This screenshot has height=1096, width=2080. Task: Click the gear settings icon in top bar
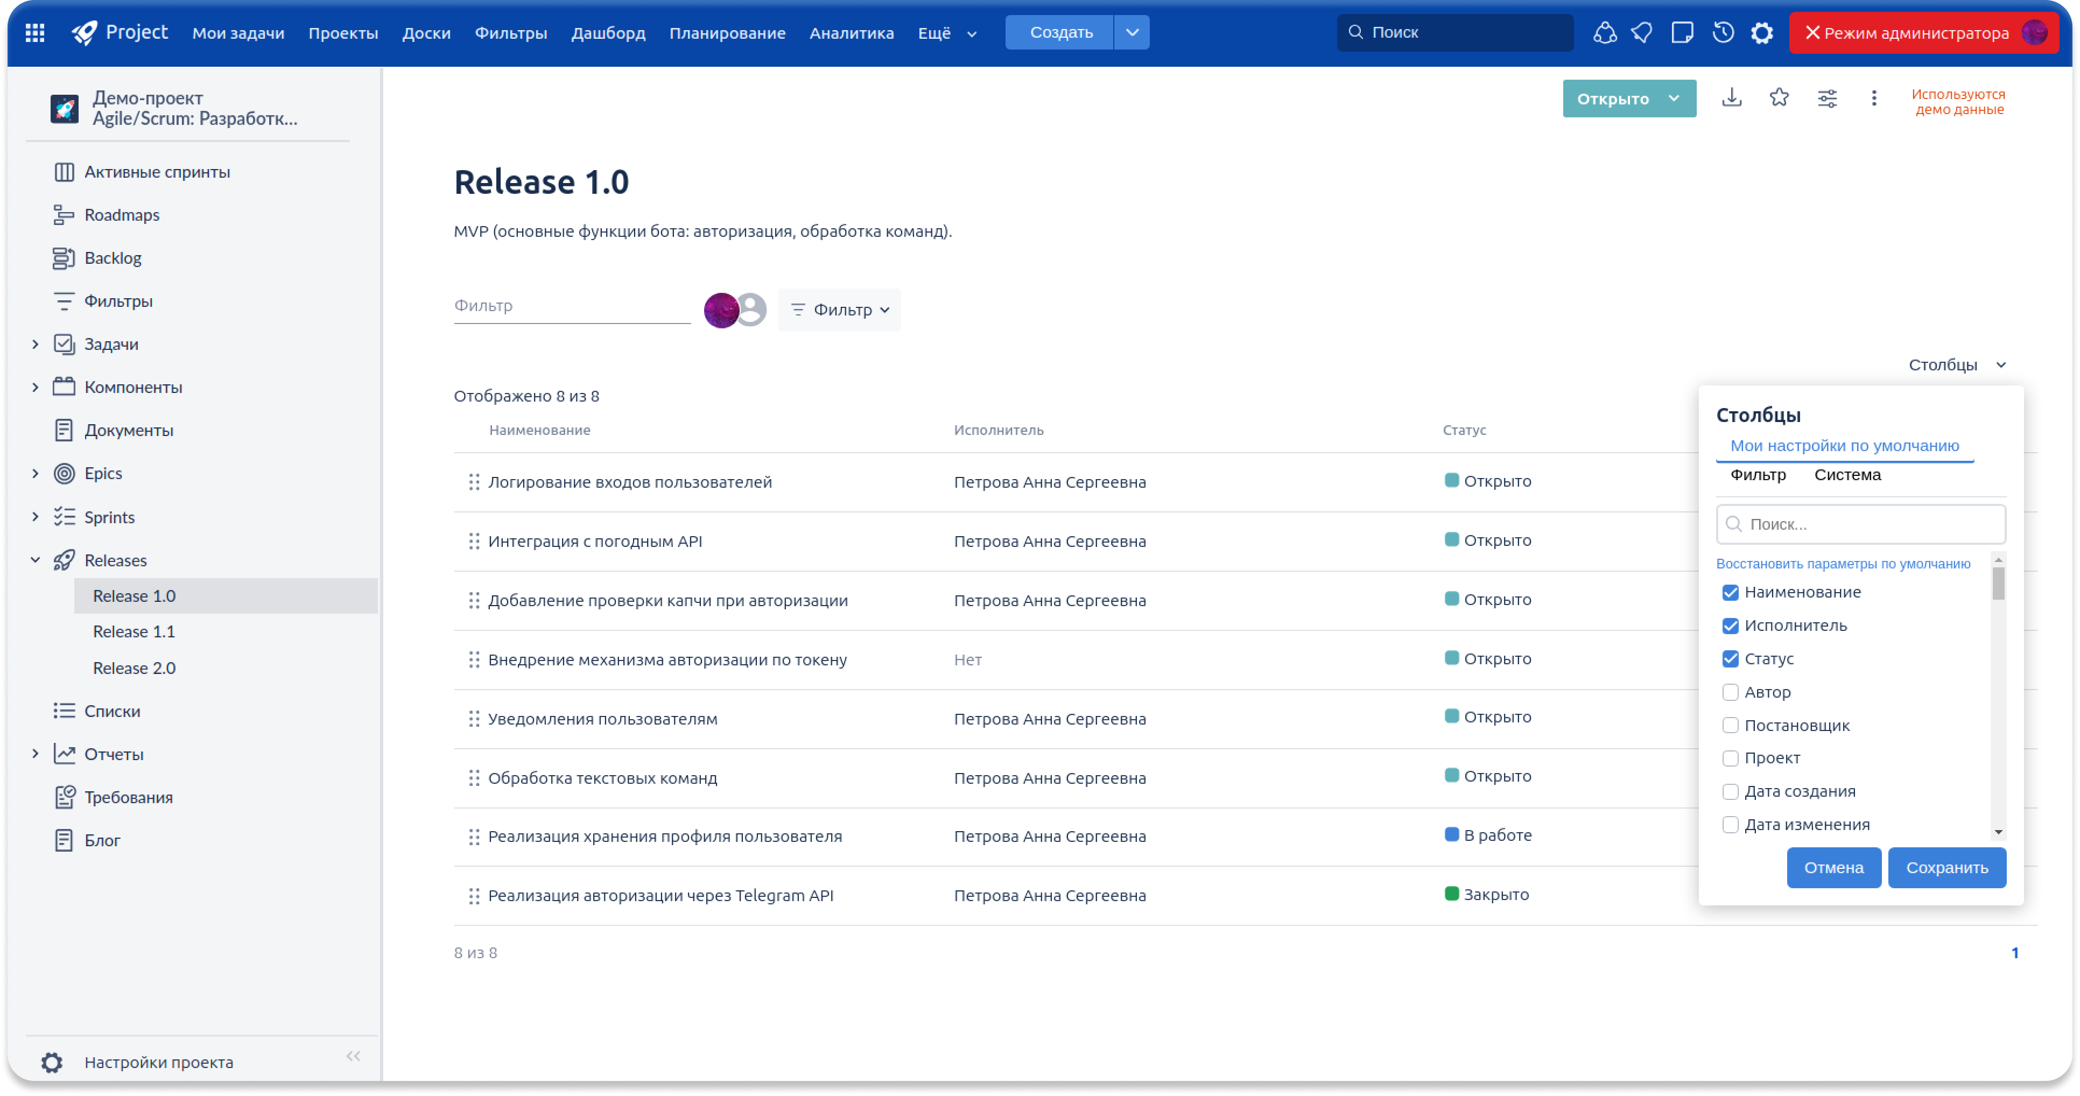point(1762,33)
